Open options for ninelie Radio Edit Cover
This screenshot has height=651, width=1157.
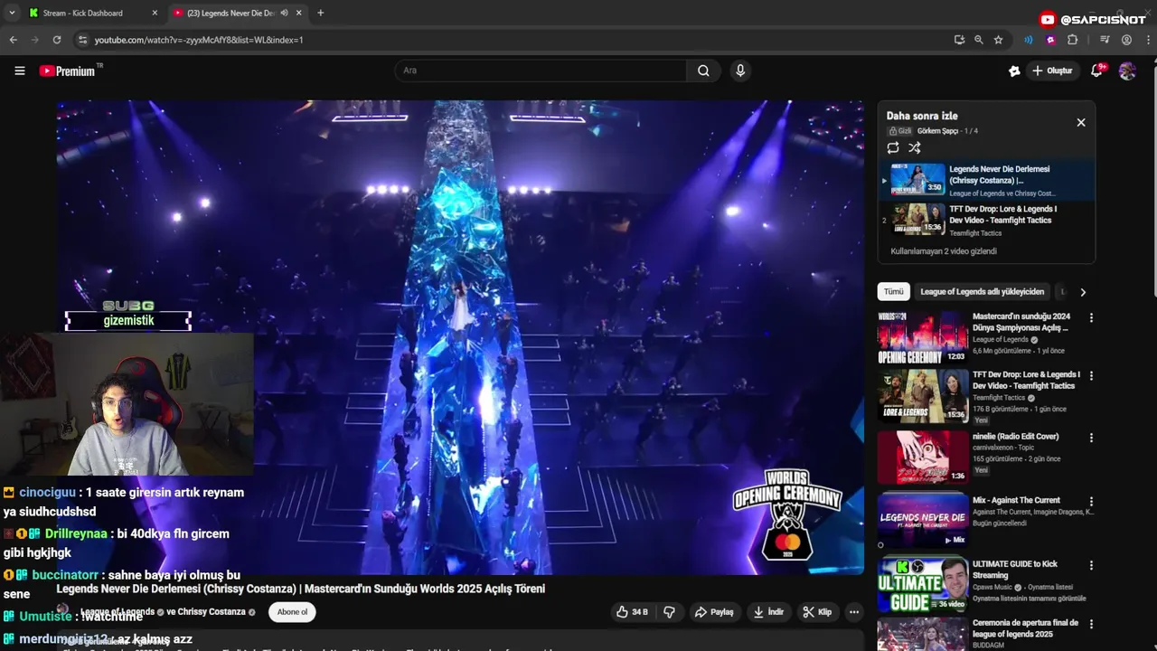[x=1091, y=438]
